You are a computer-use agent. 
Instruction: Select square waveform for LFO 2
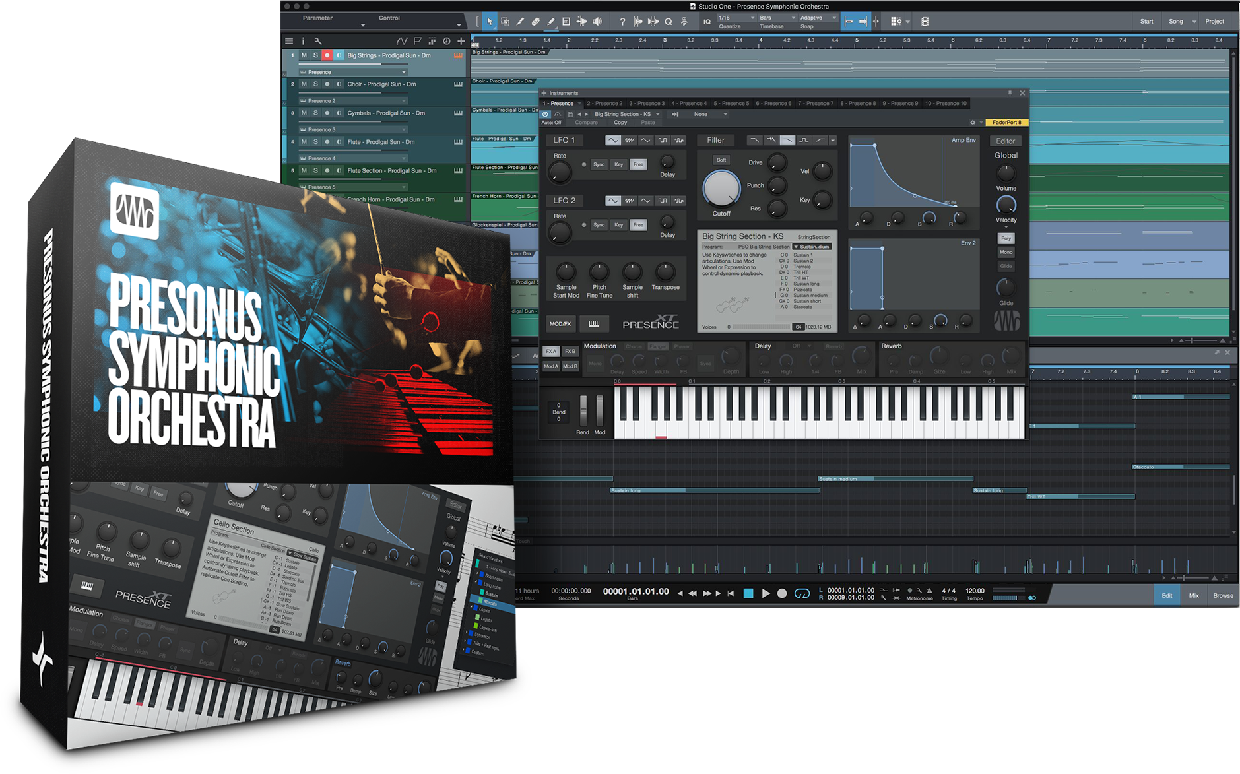(x=663, y=200)
